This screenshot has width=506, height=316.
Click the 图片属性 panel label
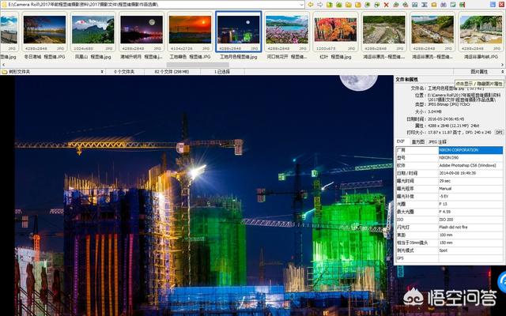479,72
